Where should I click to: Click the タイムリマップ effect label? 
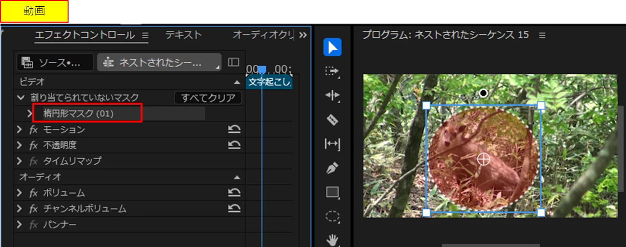coord(72,161)
